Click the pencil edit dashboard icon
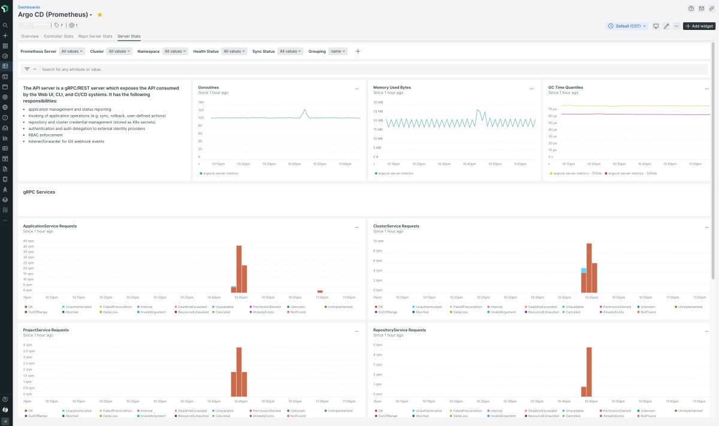 click(666, 26)
